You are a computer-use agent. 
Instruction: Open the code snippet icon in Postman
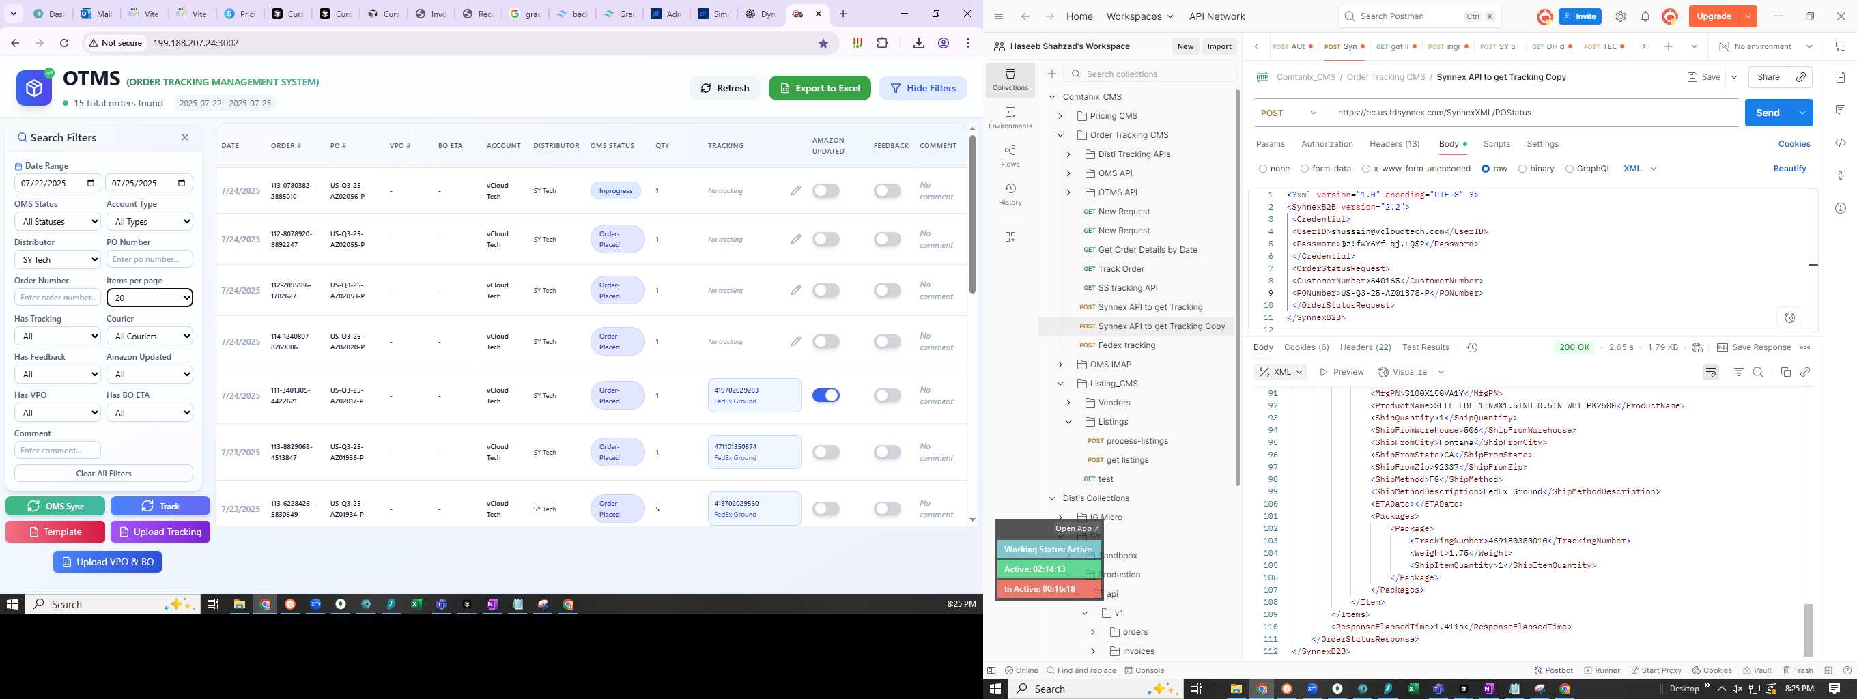(1841, 143)
